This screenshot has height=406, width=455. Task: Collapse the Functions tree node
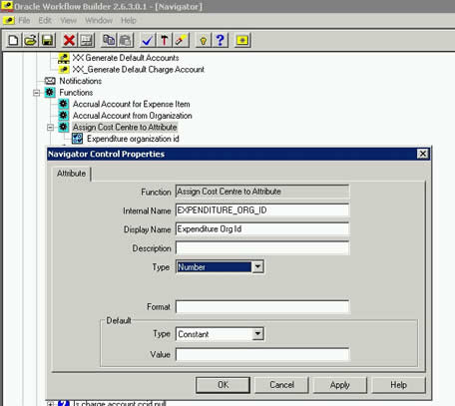click(x=37, y=93)
